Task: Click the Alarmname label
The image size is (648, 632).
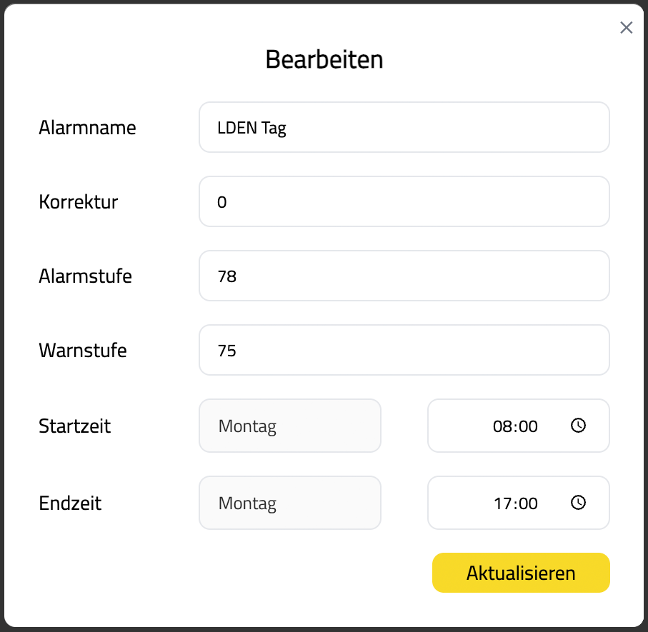Action: pyautogui.click(x=87, y=128)
